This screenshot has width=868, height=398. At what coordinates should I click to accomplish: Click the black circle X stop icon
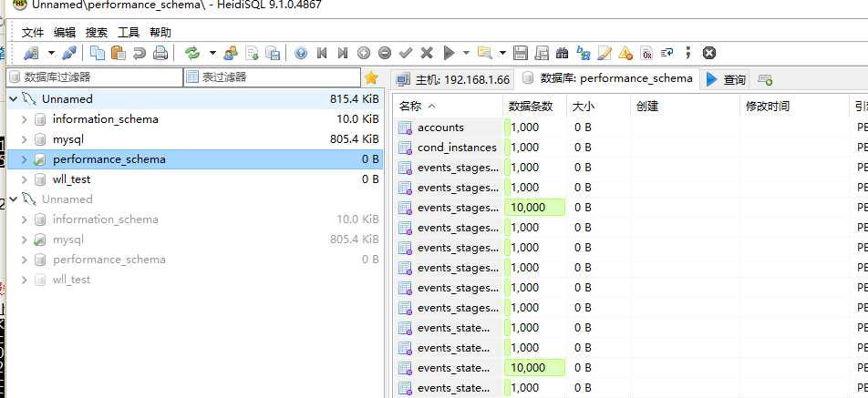[x=709, y=53]
